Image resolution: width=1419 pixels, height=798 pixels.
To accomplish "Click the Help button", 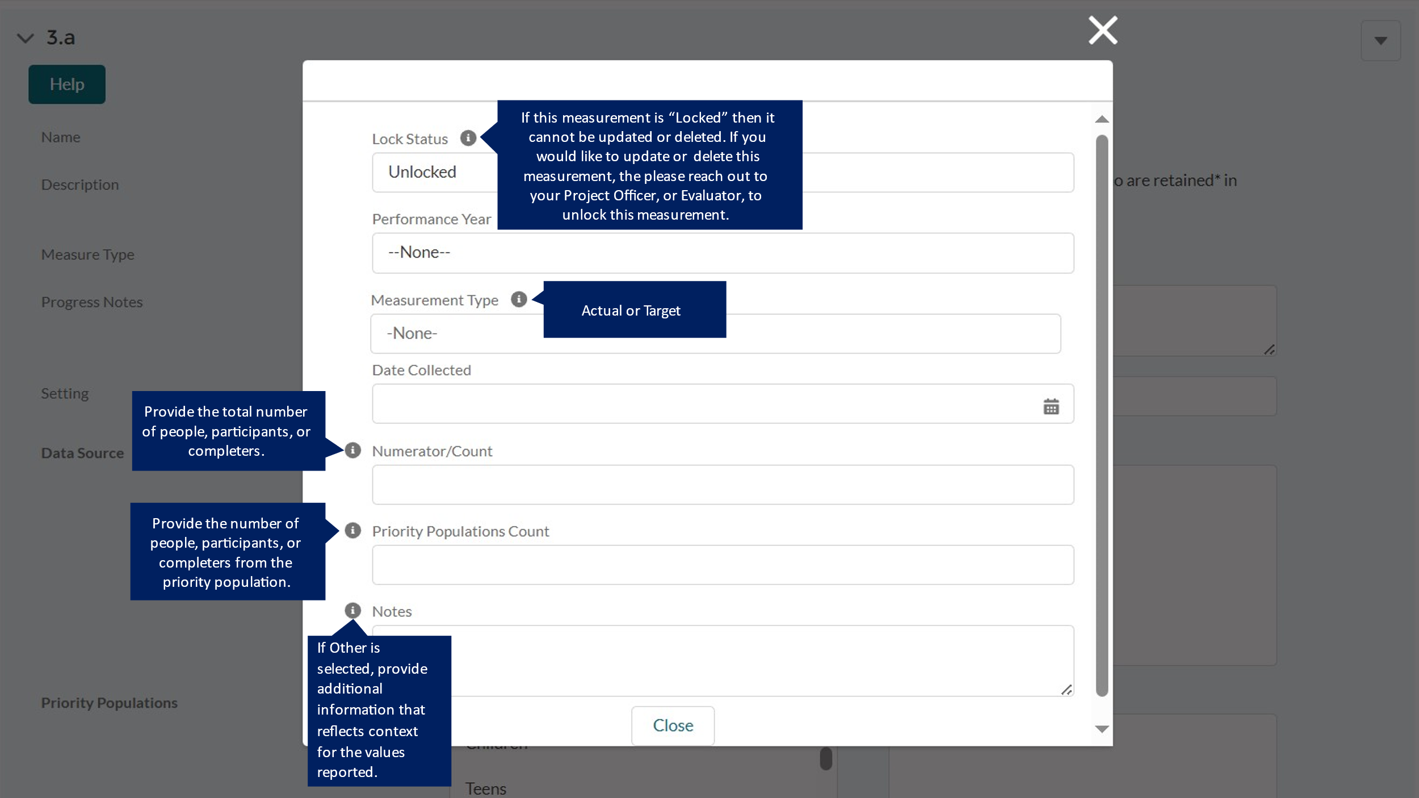I will (67, 85).
